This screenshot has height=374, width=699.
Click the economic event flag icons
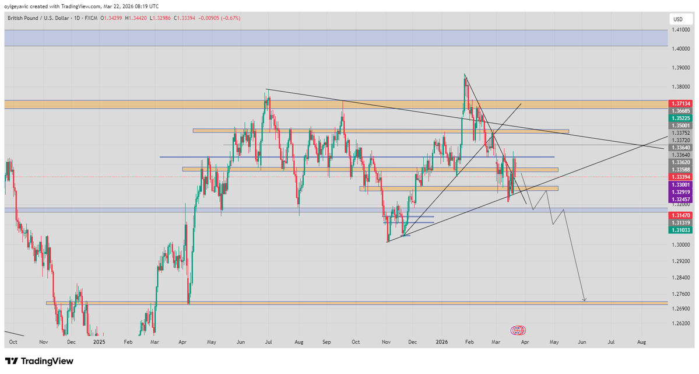point(518,330)
